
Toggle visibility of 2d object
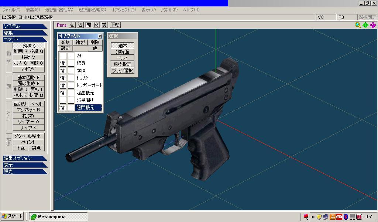[63, 56]
